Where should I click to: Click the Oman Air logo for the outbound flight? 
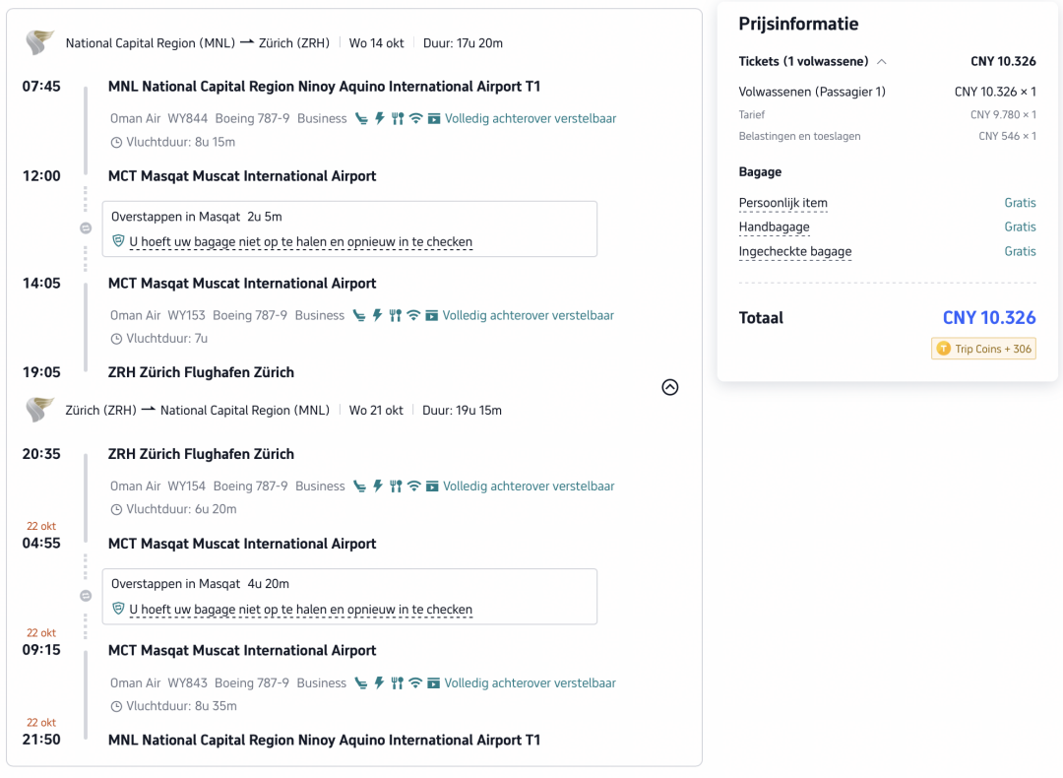pyautogui.click(x=39, y=42)
